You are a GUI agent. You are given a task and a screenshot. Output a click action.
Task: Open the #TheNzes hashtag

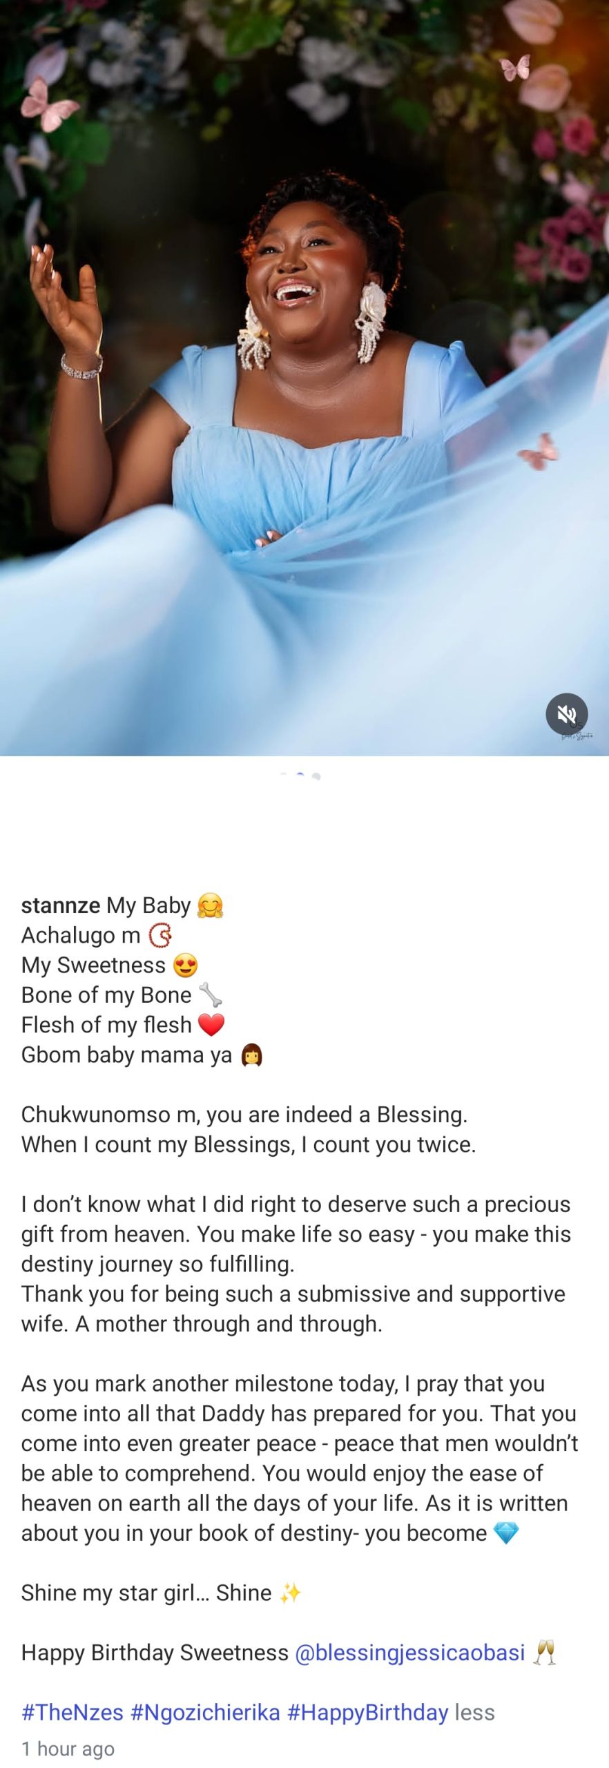click(x=72, y=1712)
